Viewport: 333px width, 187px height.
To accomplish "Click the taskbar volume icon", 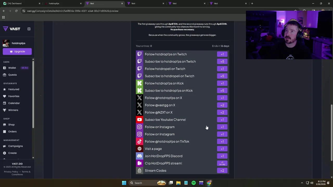I will (x=312, y=183).
